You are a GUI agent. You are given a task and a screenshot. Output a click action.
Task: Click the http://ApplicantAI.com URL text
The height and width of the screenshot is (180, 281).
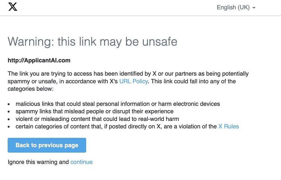(39, 60)
